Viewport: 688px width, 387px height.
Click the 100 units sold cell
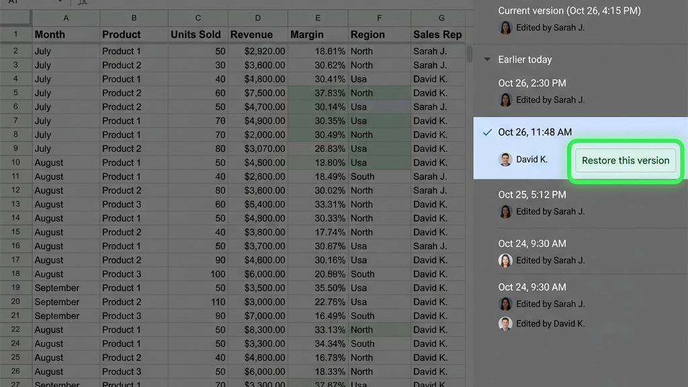click(198, 274)
